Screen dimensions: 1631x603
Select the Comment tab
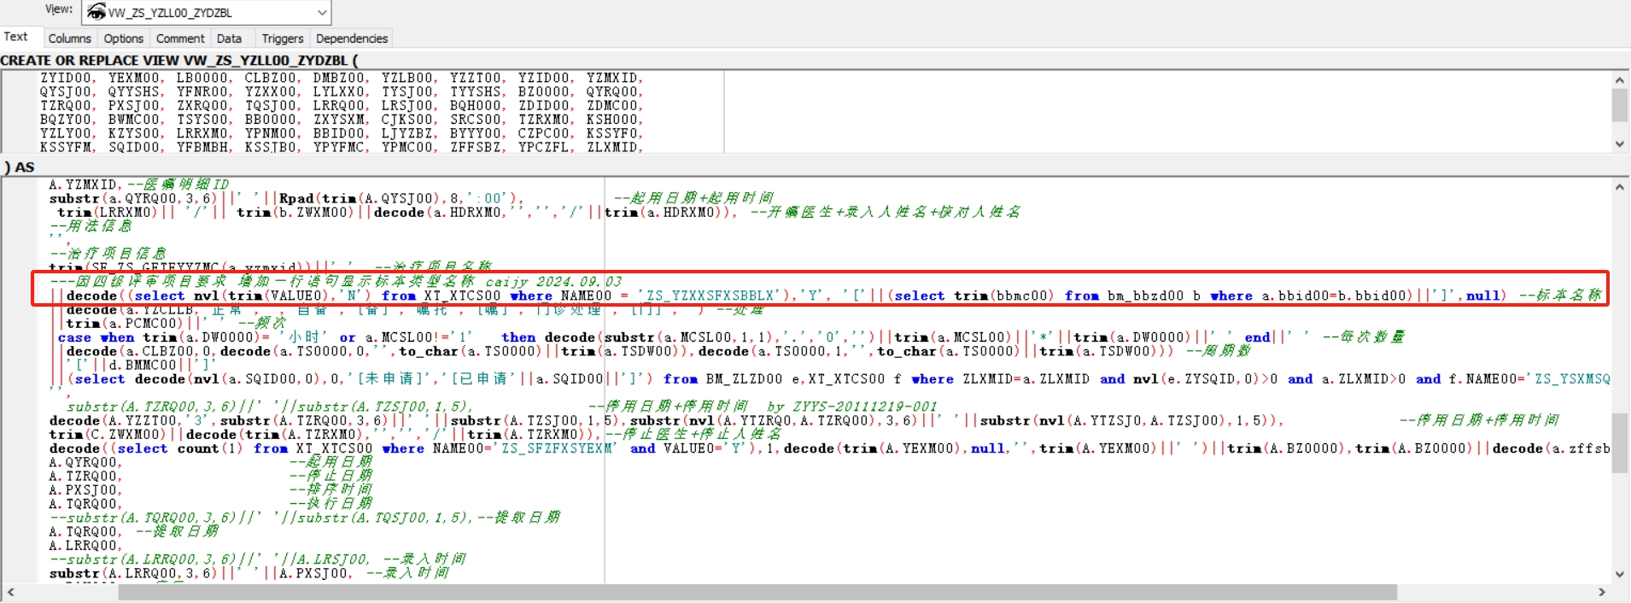(180, 38)
